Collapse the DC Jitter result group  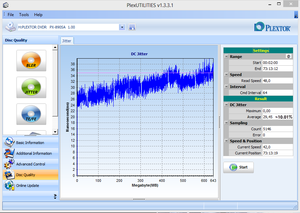226,105
